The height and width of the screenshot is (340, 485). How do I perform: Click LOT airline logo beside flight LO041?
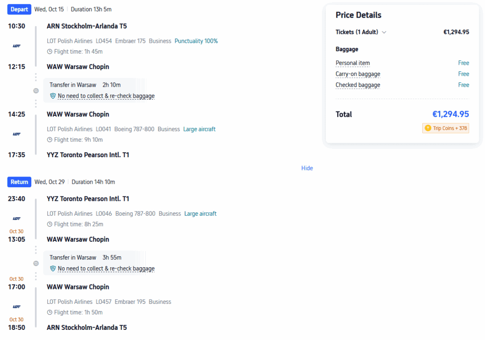(17, 134)
